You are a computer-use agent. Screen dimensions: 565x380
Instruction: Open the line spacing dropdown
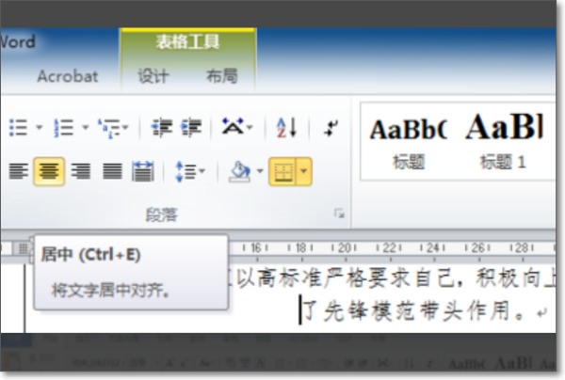click(x=190, y=171)
